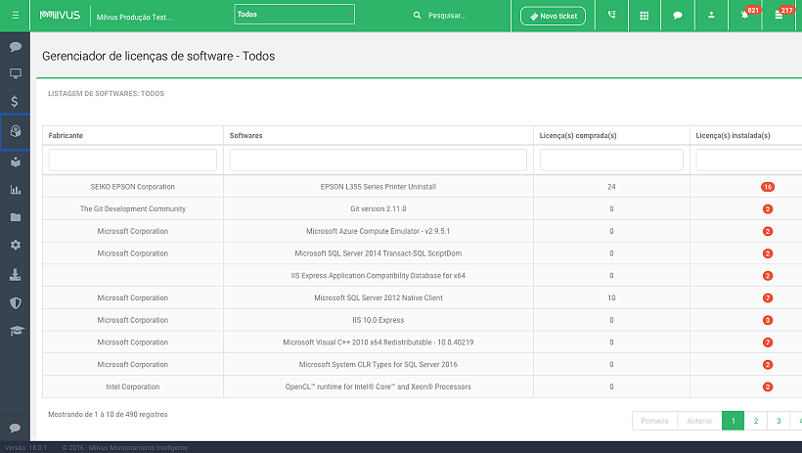Image resolution: width=802 pixels, height=453 pixels.
Task: Click purchased licenses value 10
Action: point(611,297)
